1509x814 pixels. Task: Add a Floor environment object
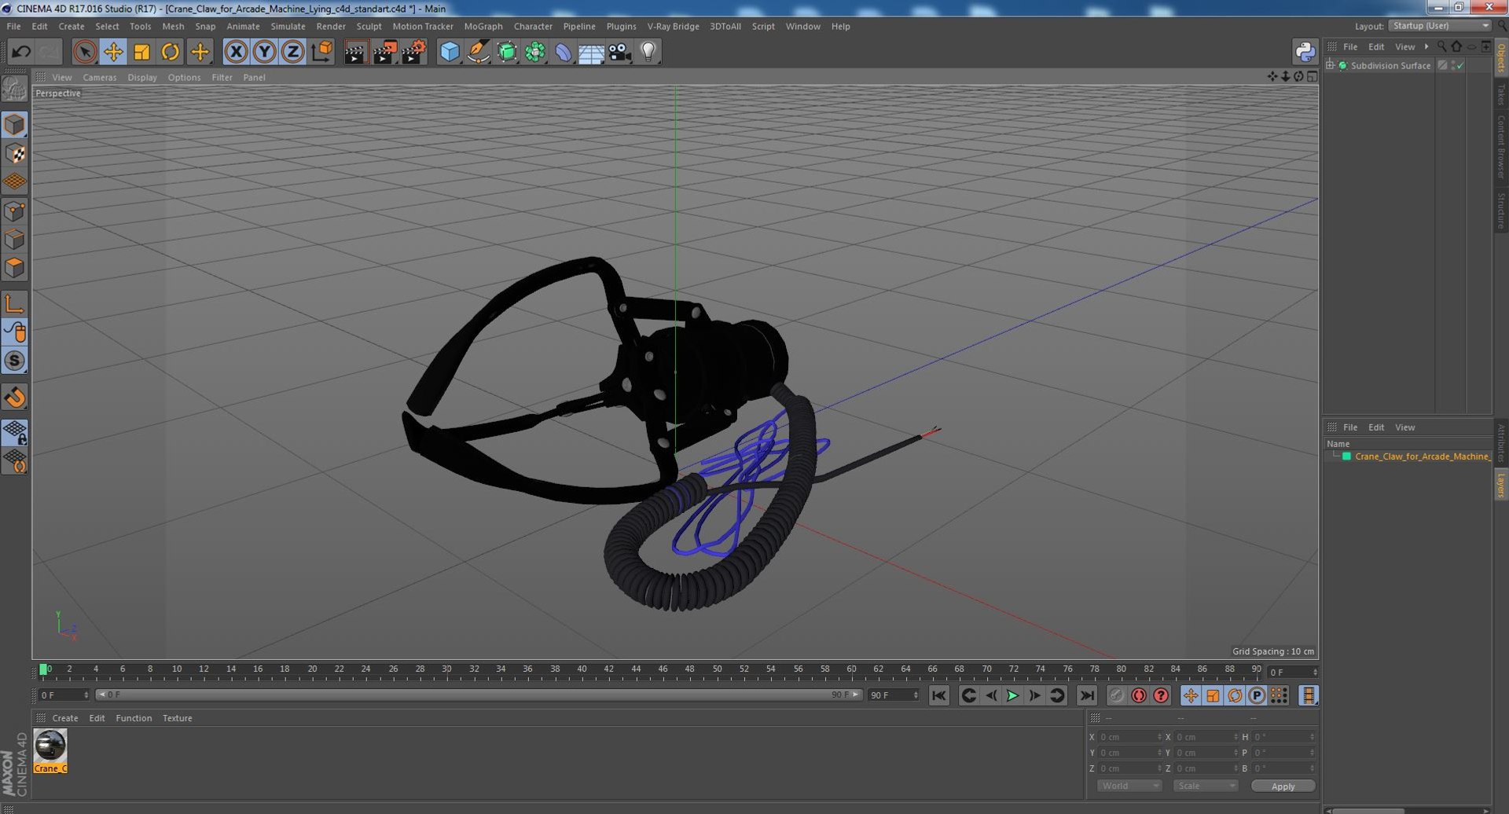(x=591, y=52)
